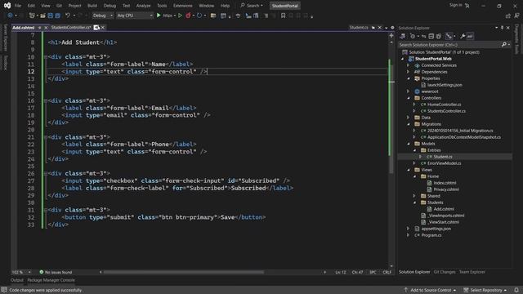Collapse the Migrations folder
This screenshot has height=294, width=523.
tap(409, 124)
